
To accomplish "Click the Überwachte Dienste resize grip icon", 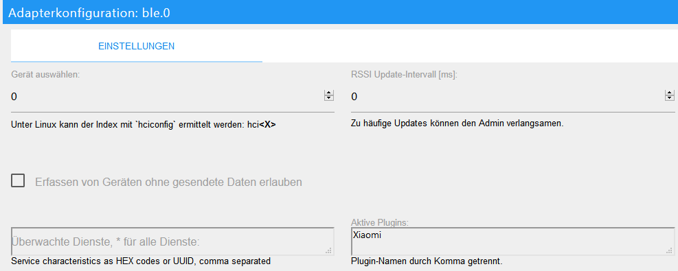I will pyautogui.click(x=328, y=250).
